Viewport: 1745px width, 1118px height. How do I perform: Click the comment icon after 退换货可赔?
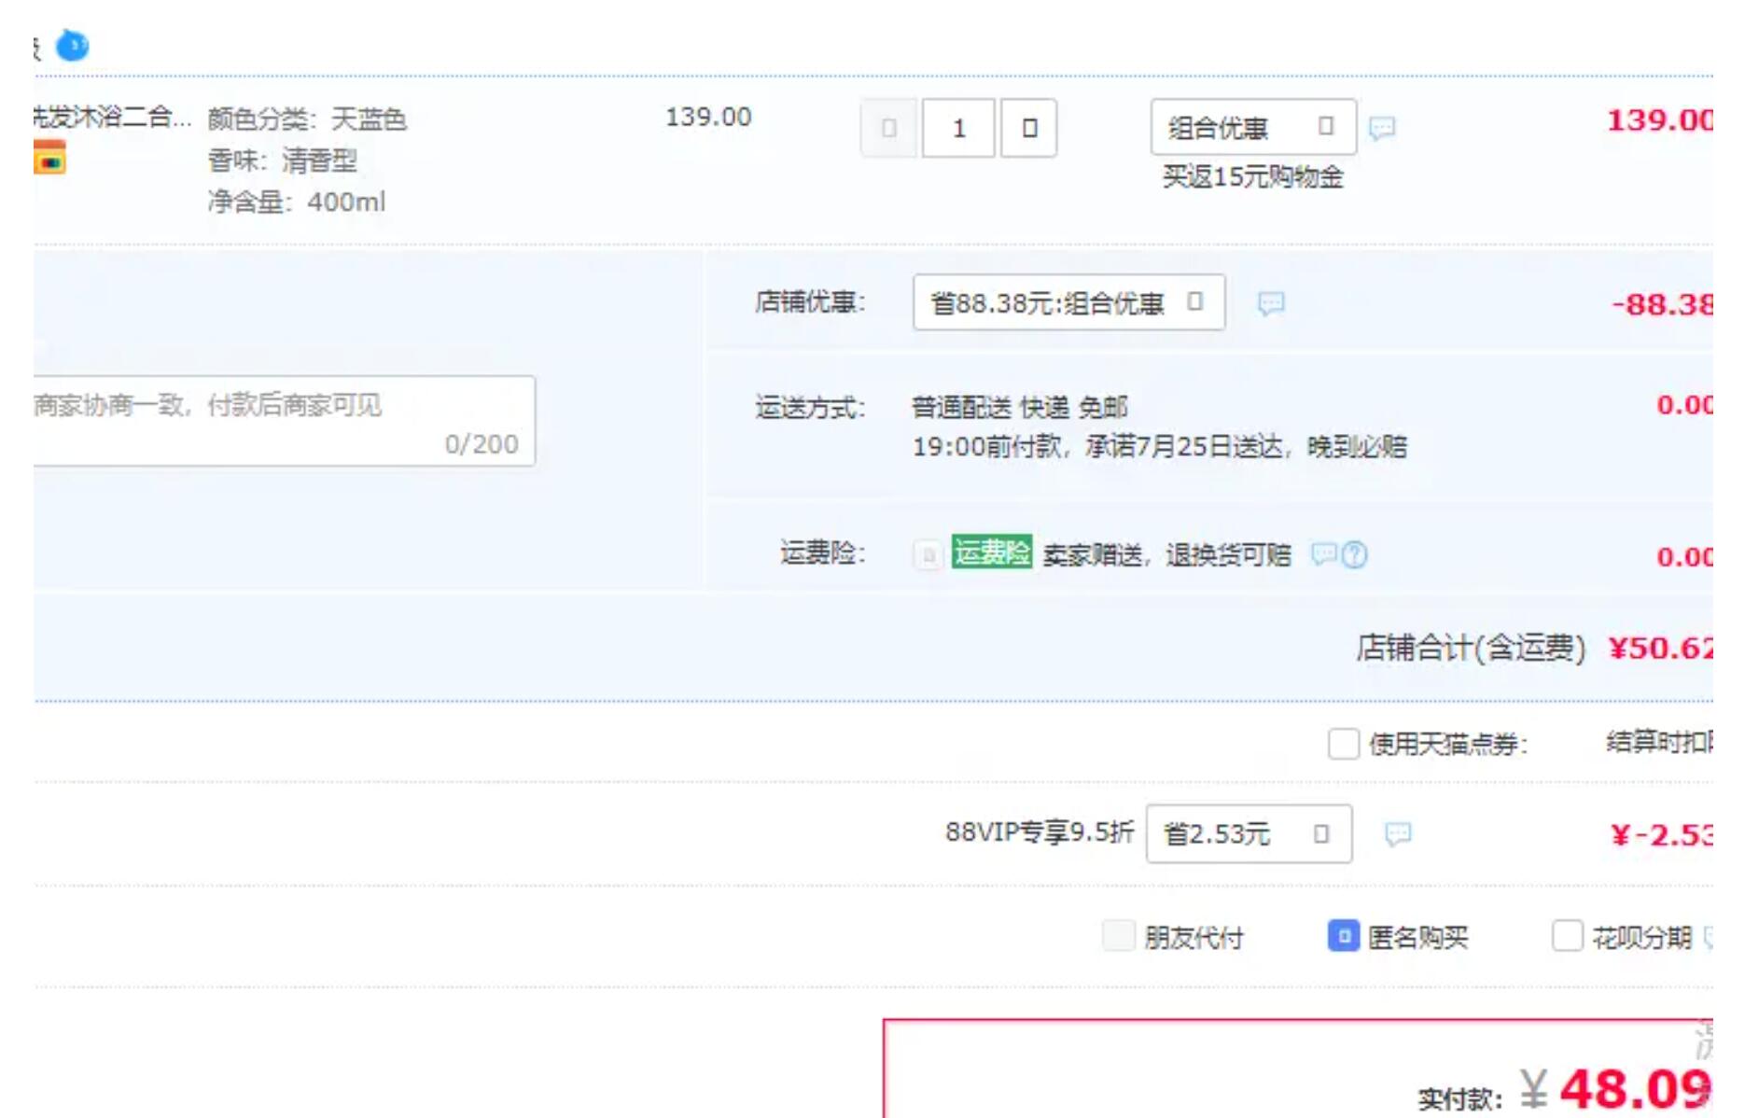coord(1324,554)
